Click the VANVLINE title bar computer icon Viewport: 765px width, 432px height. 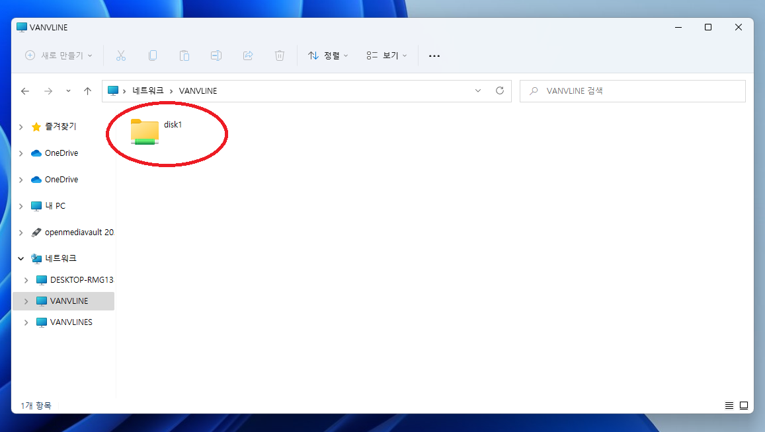[x=21, y=27]
